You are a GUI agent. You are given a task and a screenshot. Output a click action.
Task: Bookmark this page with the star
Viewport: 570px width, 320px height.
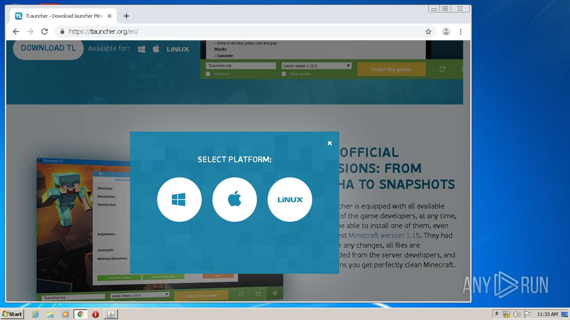pos(428,32)
